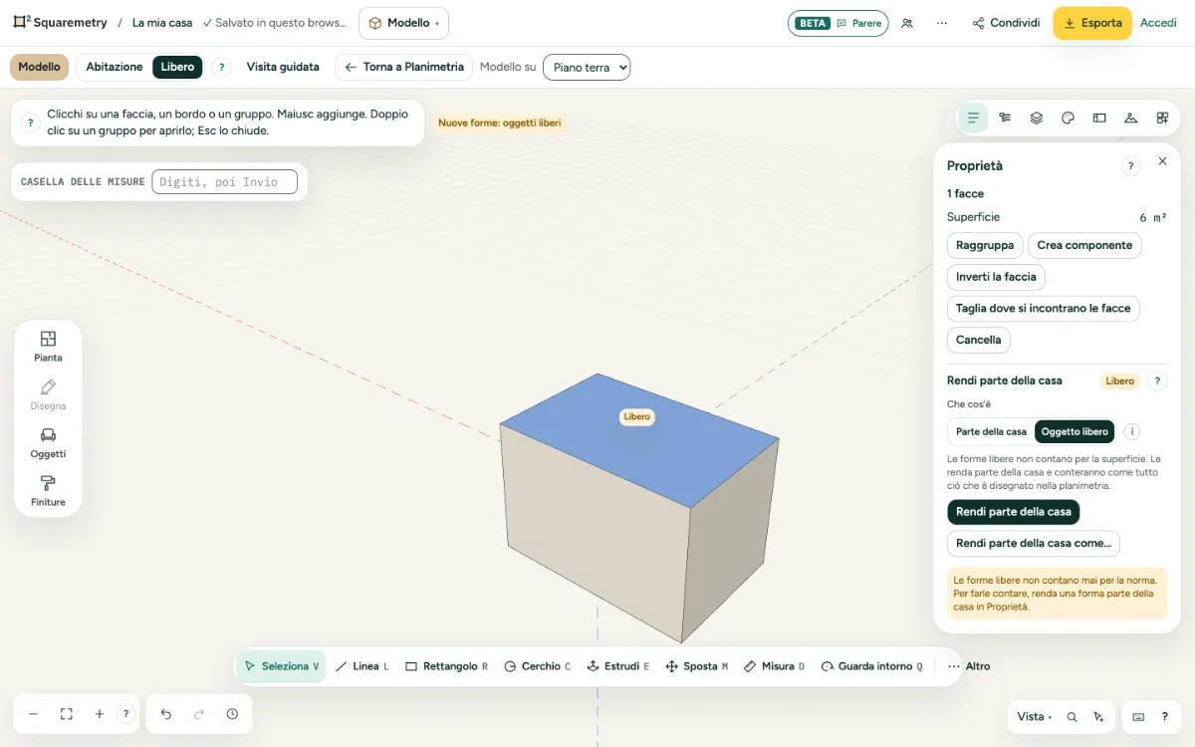Open the three-dot more options menu

point(942,23)
